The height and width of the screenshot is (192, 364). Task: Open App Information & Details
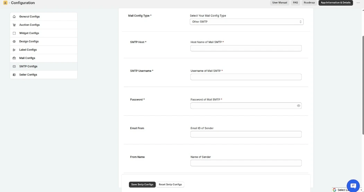336,2
